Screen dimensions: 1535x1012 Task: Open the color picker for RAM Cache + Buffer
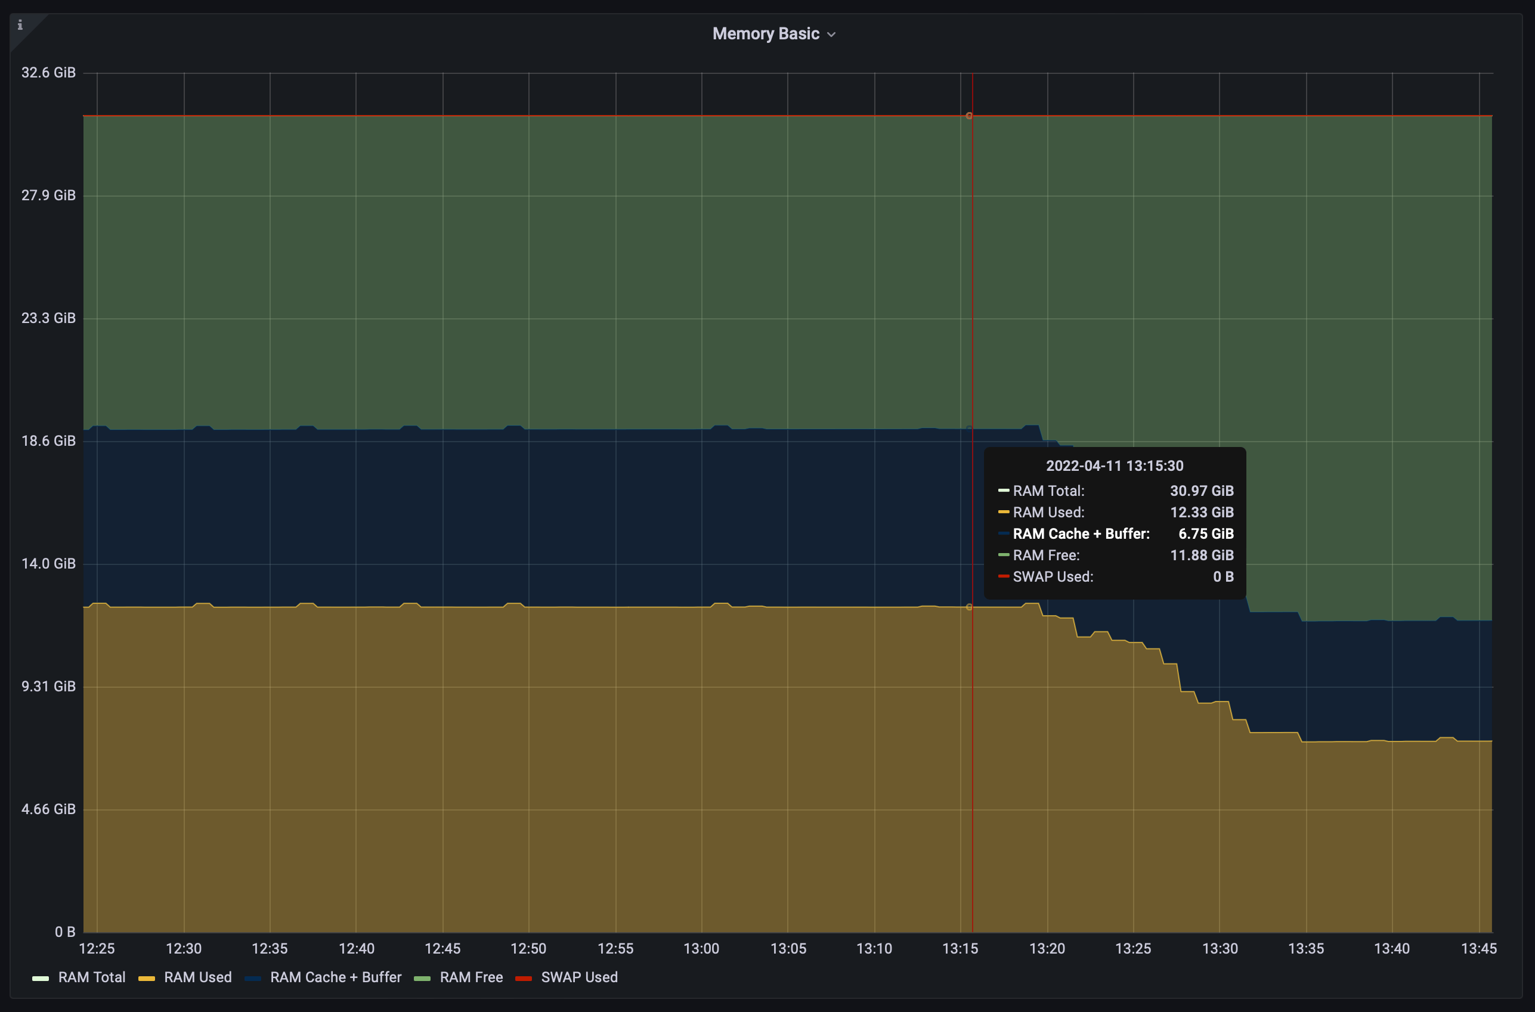pyautogui.click(x=252, y=979)
